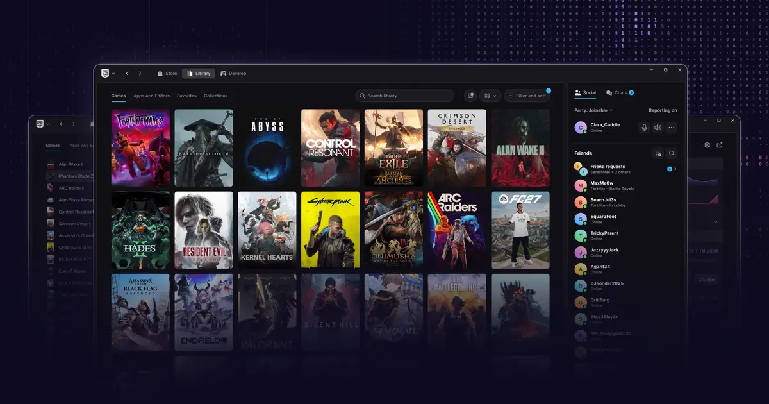The width and height of the screenshot is (769, 404).
Task: Click the Search library field
Action: [x=405, y=96]
